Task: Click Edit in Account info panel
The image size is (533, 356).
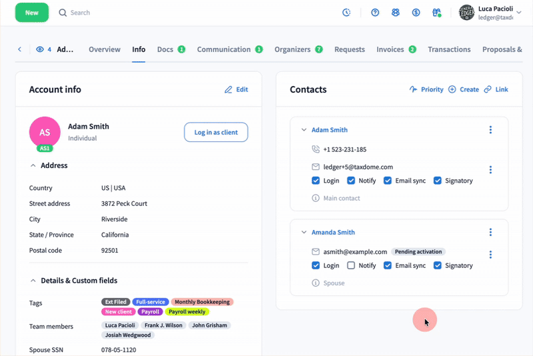Action: (236, 89)
